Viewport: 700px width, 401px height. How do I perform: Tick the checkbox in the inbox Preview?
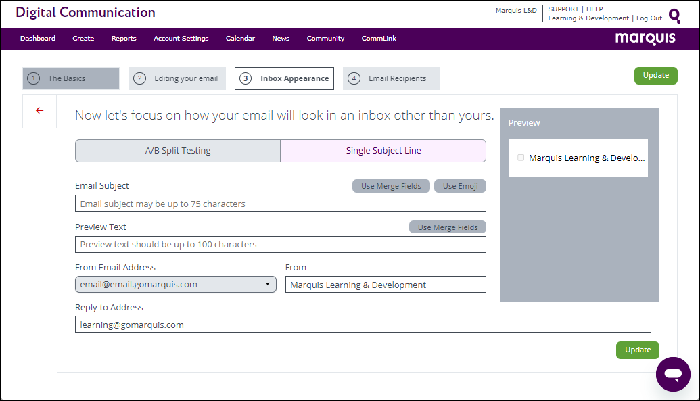521,158
